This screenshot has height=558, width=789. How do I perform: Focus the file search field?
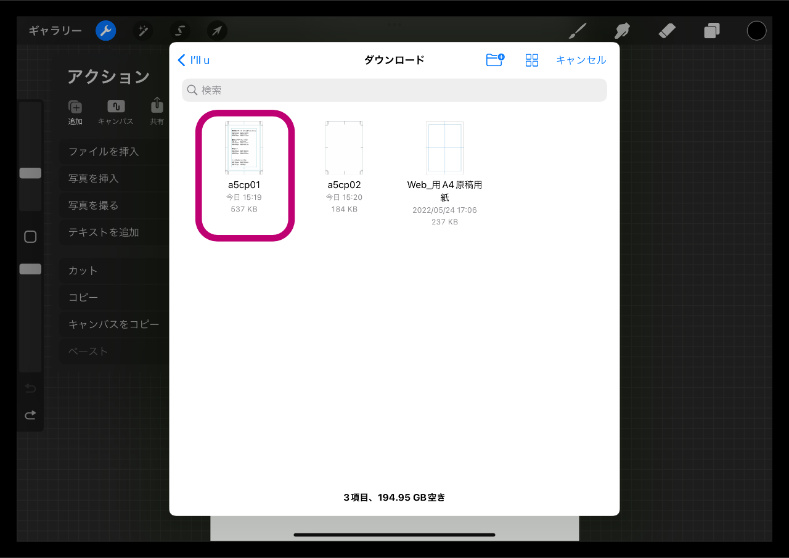click(394, 90)
